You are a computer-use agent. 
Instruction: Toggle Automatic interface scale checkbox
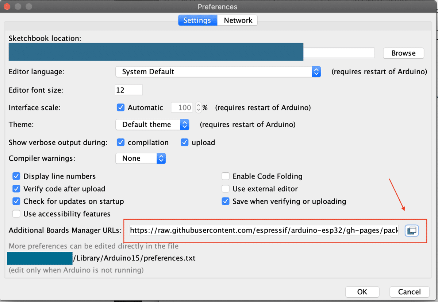tap(121, 107)
